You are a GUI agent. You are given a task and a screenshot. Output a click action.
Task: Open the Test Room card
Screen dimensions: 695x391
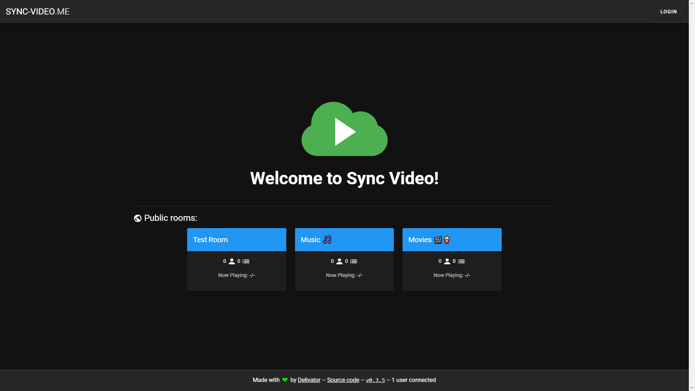click(237, 260)
